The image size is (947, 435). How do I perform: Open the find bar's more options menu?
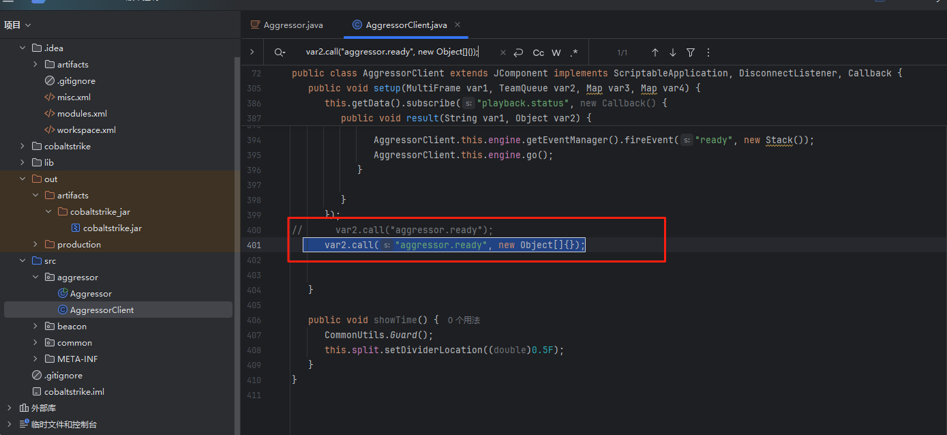coord(708,52)
